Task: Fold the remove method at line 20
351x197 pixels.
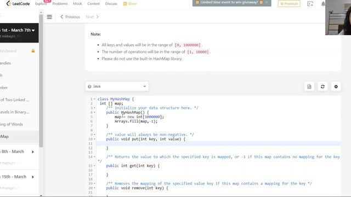Action: [x=94, y=188]
